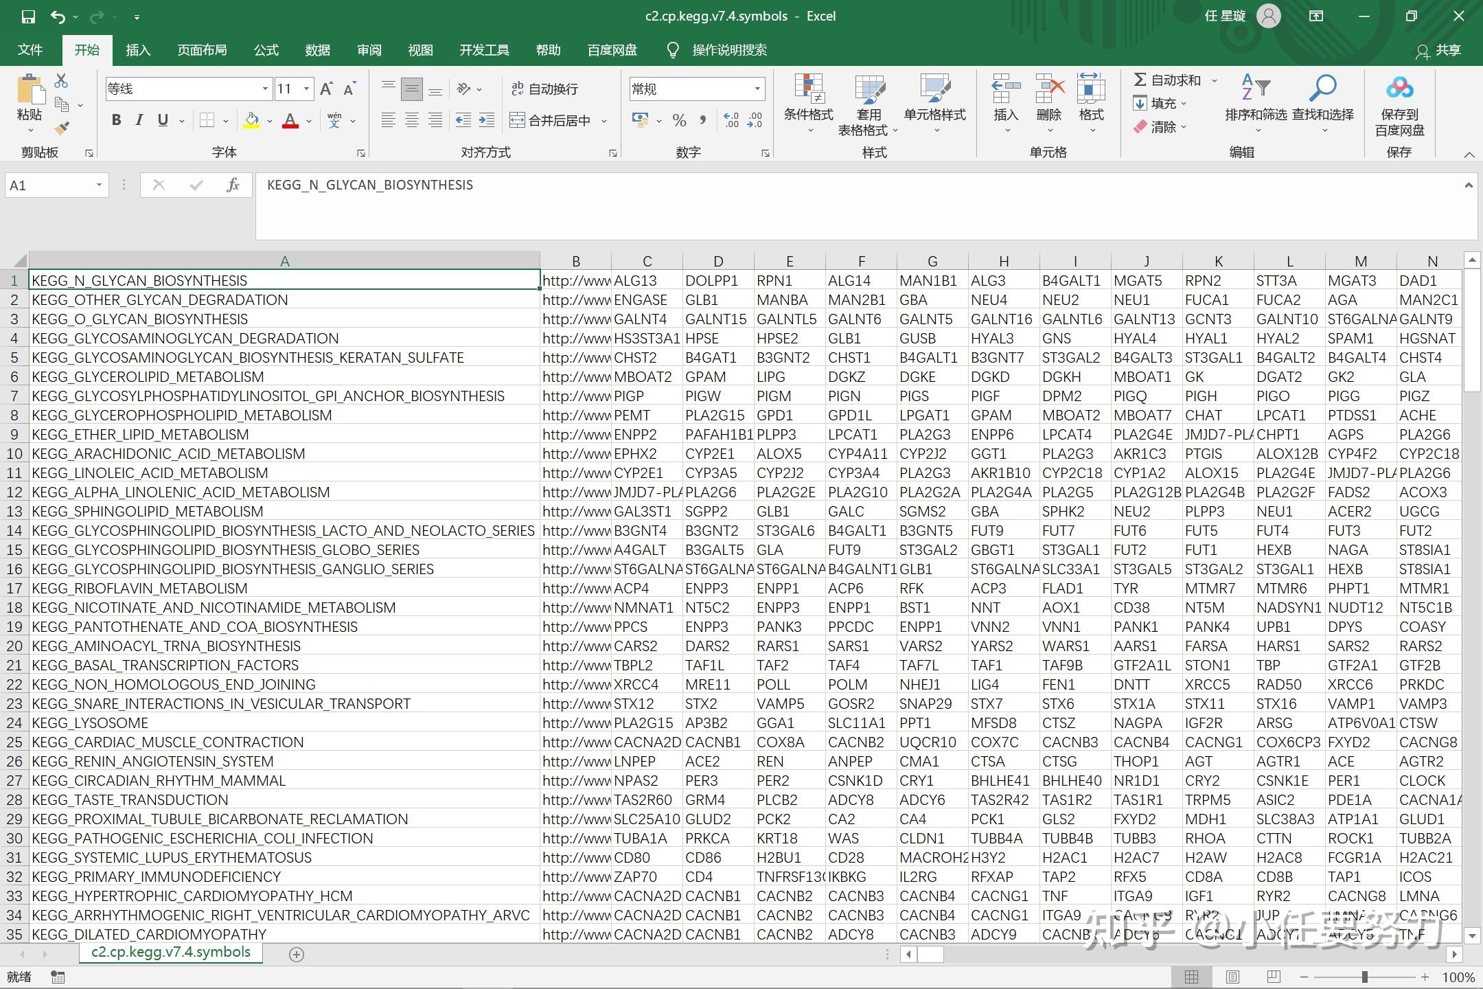The height and width of the screenshot is (989, 1483).
Task: Toggle Italic formatting
Action: pyautogui.click(x=139, y=120)
